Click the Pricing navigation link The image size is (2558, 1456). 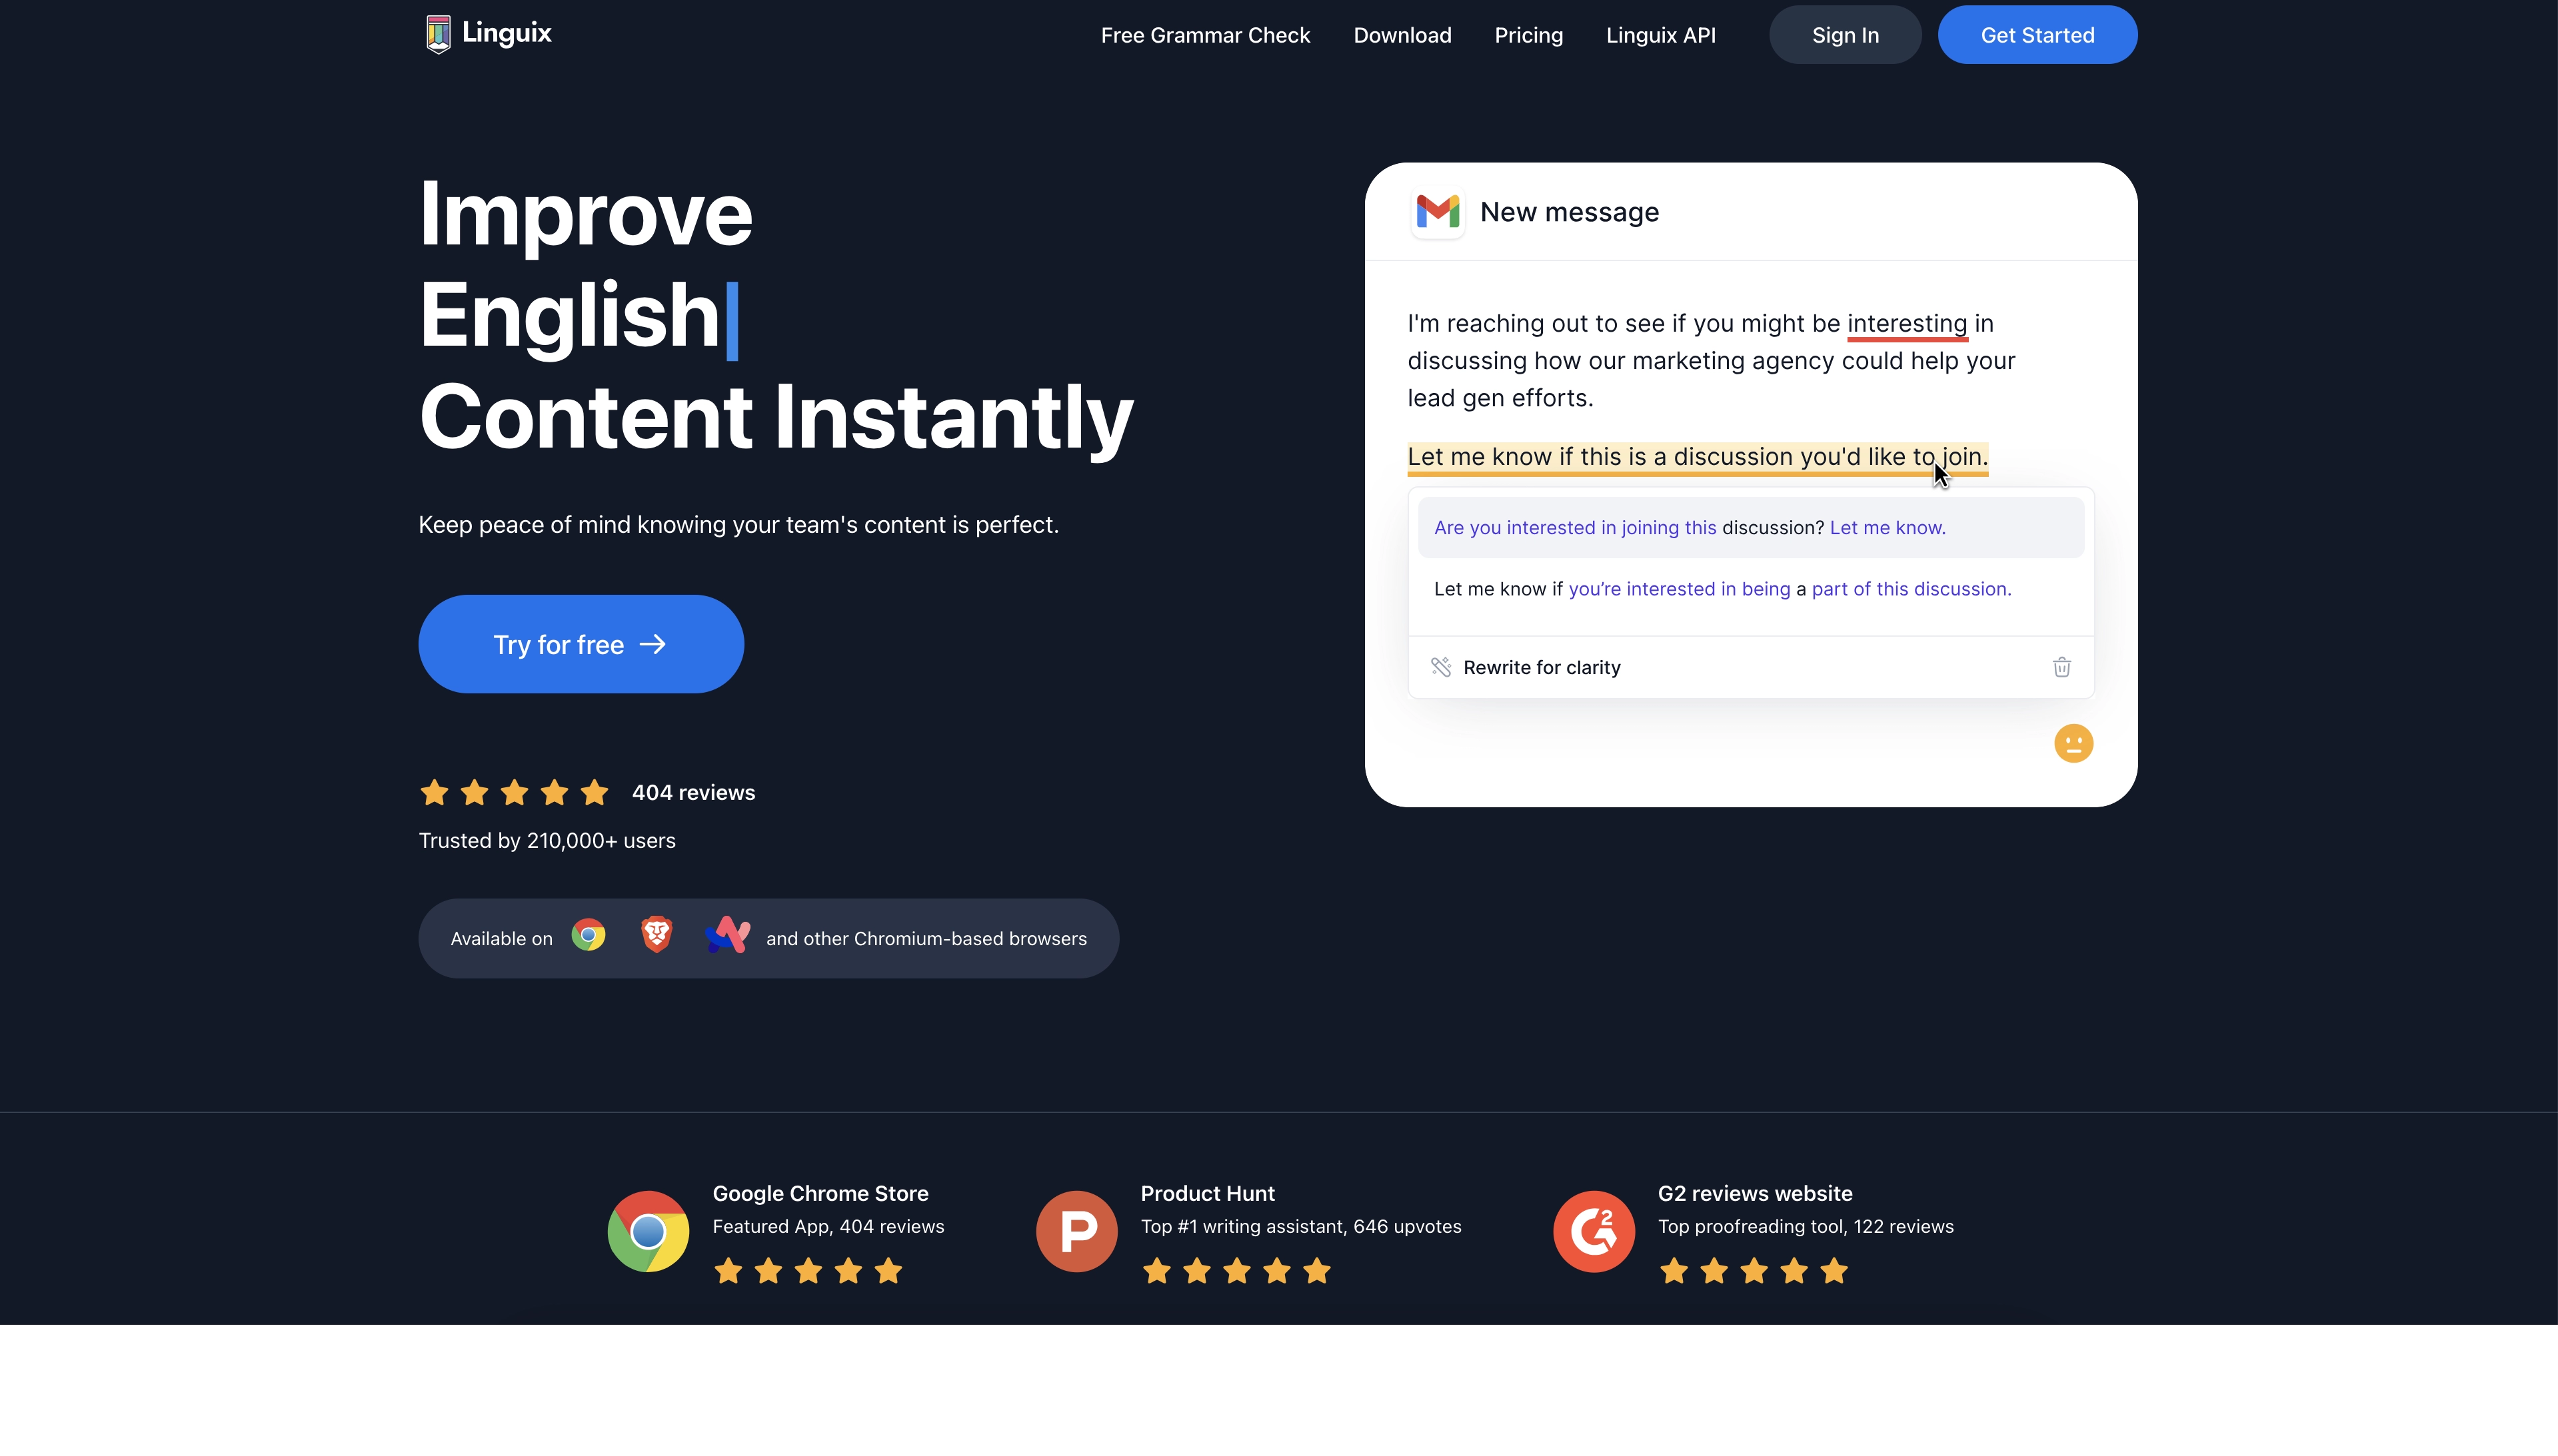coord(1528,33)
